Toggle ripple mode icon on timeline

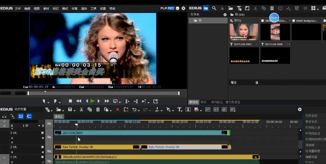pyautogui.click(x=12, y=116)
